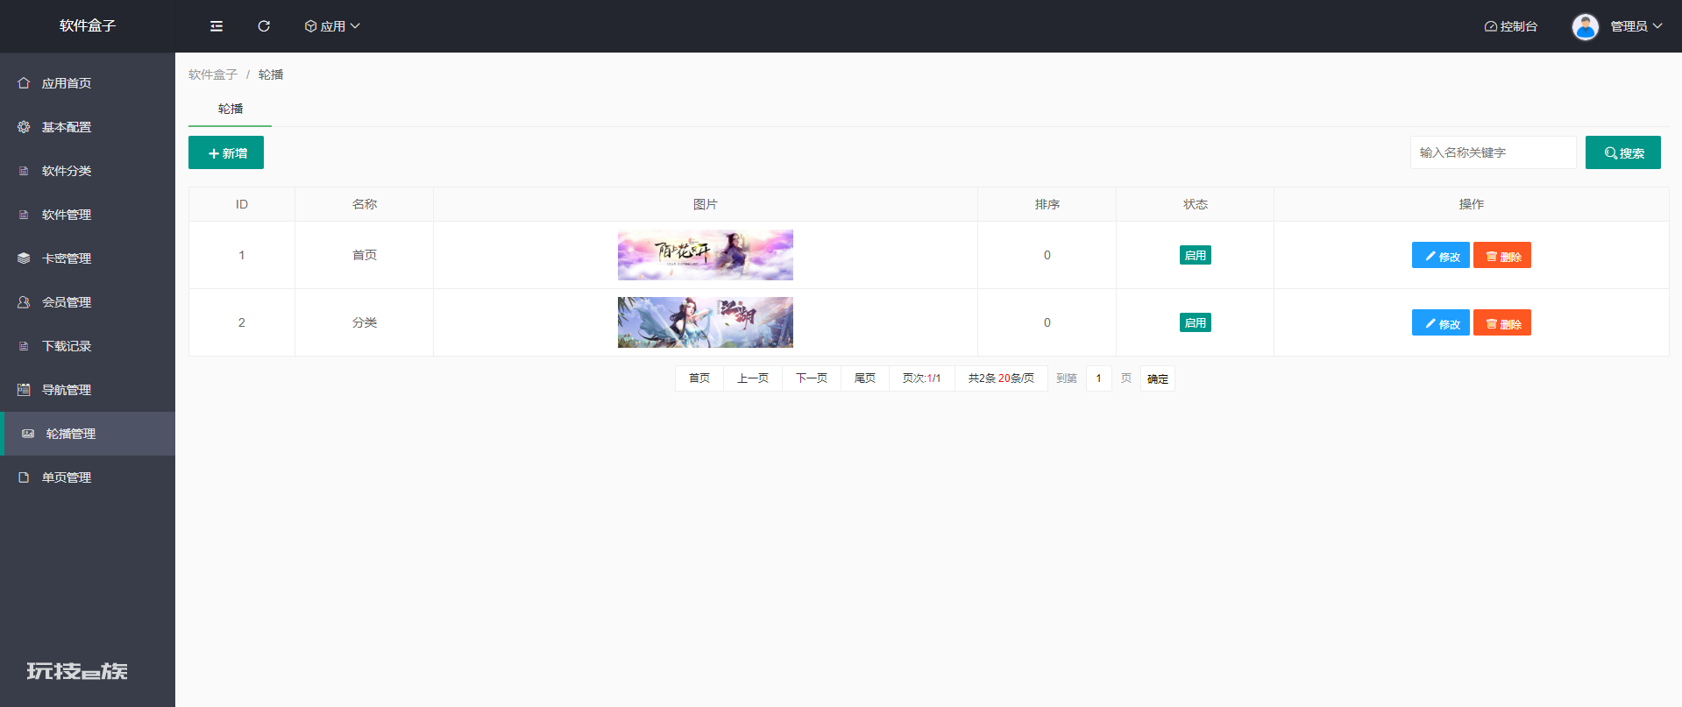Open the 分类 row banner thumbnail

tap(706, 322)
